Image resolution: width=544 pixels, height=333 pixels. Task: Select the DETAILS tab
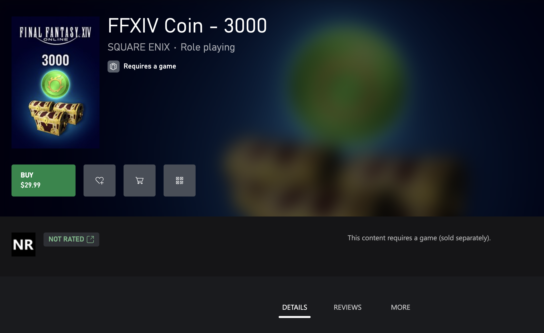pyautogui.click(x=295, y=307)
